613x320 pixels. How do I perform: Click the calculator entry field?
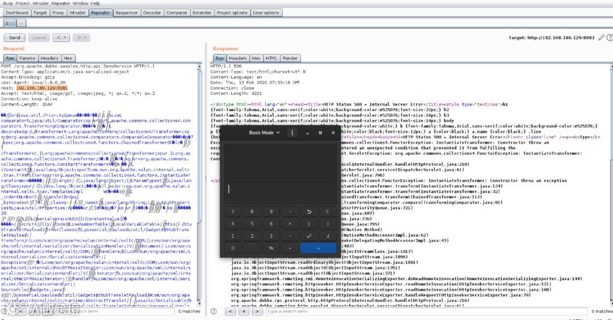point(280,190)
